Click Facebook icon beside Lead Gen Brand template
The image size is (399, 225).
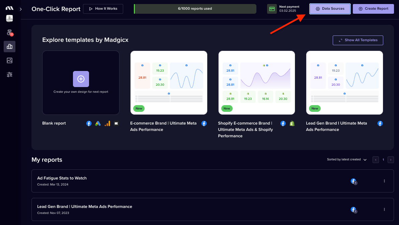click(380, 124)
